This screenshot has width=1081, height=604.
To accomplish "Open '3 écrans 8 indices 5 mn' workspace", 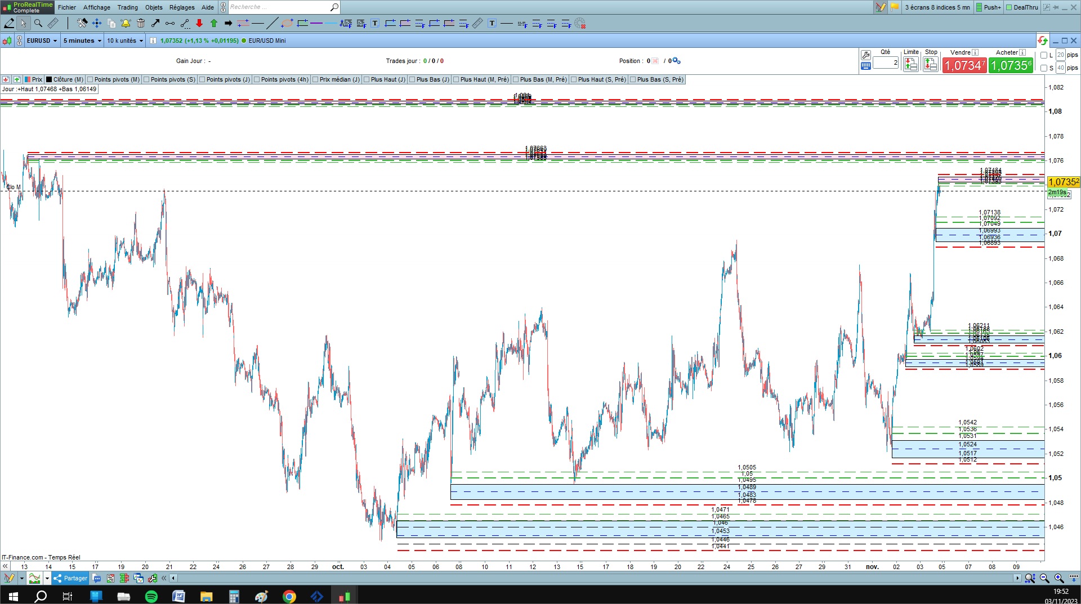I will coord(937,7).
